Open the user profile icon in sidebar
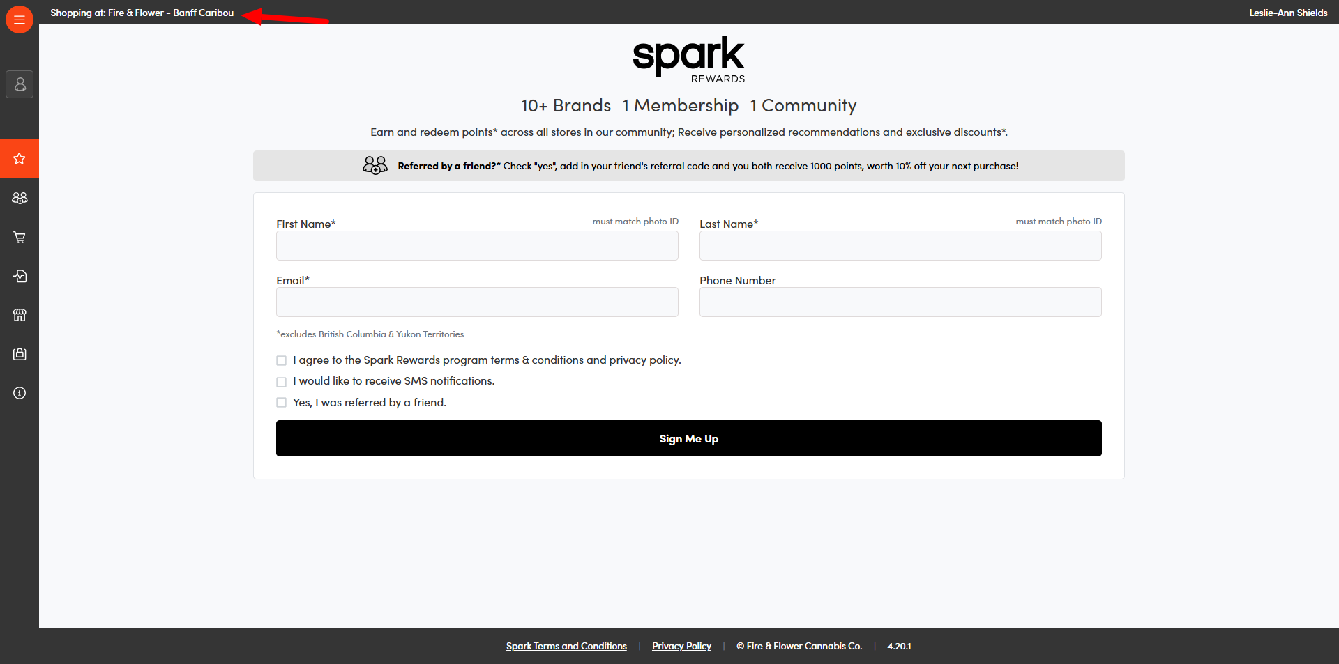Image resolution: width=1339 pixels, height=664 pixels. 20,84
